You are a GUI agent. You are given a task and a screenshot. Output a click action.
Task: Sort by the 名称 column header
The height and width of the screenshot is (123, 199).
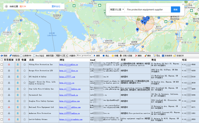tap(31, 60)
